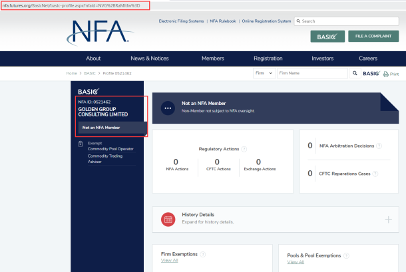Click the help icon beside NFA Arbitration Decisions
Screen dimensions: 406x272
[x=378, y=145]
